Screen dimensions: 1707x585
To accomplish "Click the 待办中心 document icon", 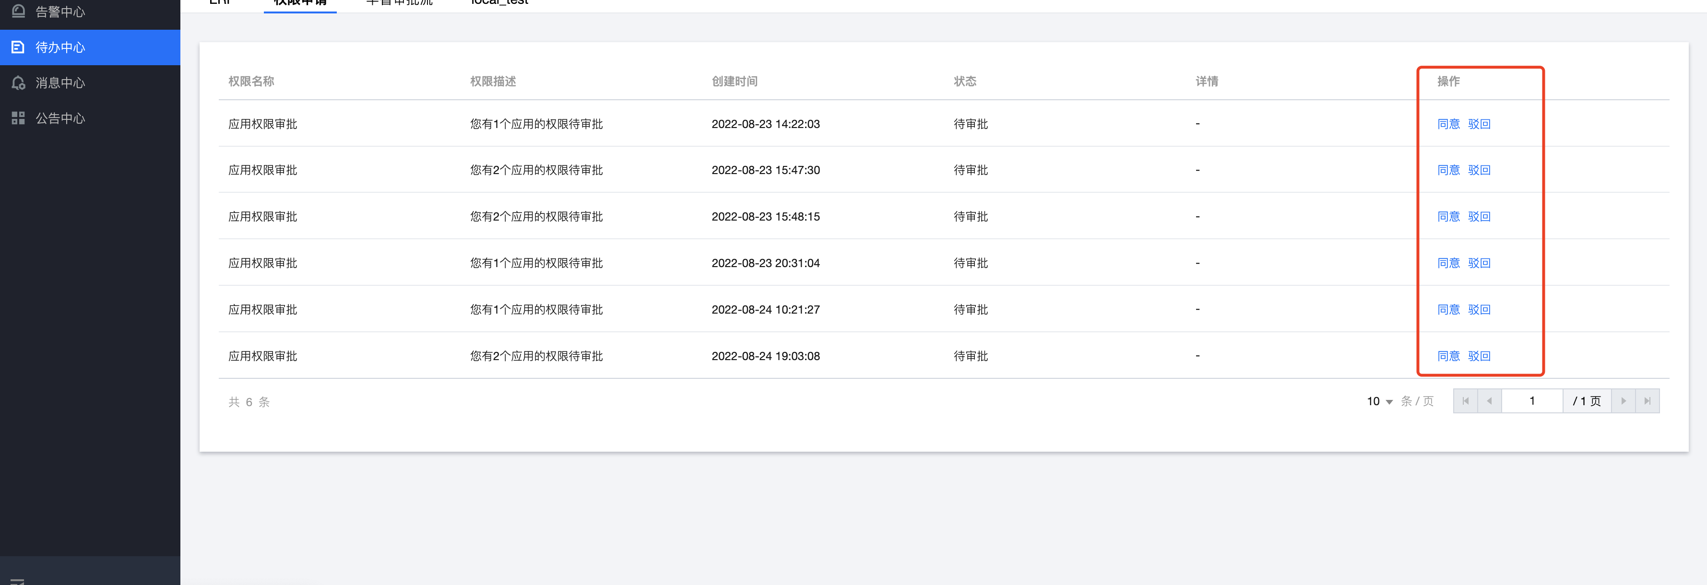I will click(x=19, y=47).
